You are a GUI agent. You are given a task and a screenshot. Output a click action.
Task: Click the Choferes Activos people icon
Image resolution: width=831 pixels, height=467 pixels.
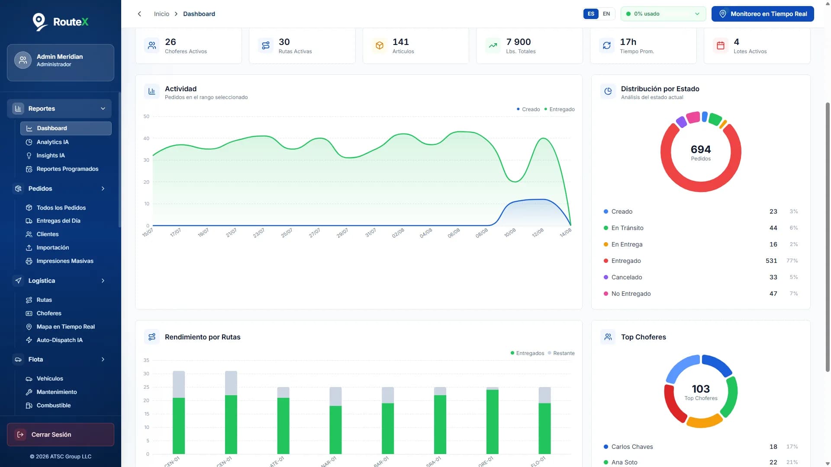(x=152, y=45)
